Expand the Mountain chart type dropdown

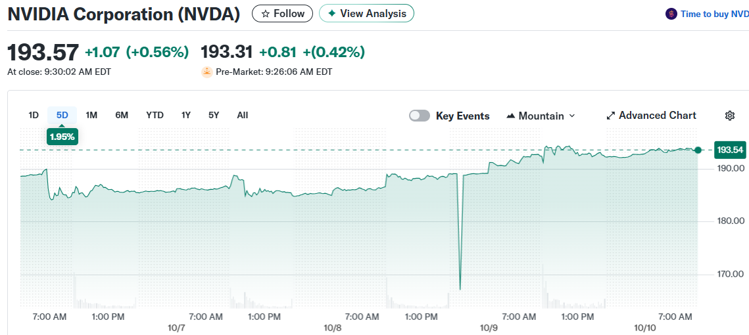(x=571, y=116)
